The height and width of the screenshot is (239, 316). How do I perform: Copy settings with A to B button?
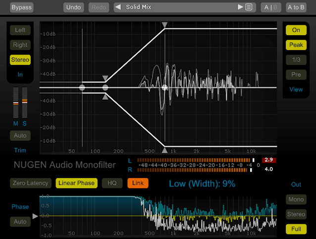coord(296,7)
